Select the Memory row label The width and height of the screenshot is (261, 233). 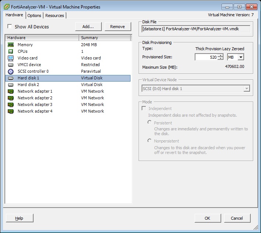click(25, 45)
